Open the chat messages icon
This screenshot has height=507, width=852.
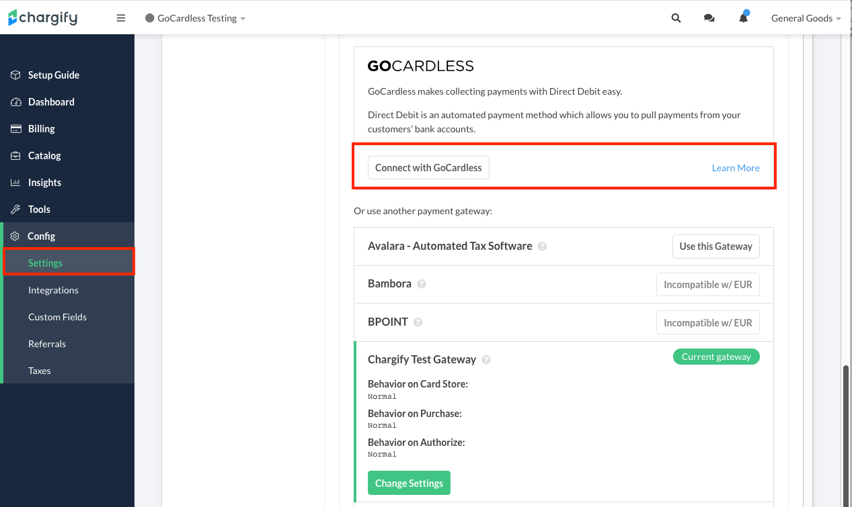click(709, 18)
